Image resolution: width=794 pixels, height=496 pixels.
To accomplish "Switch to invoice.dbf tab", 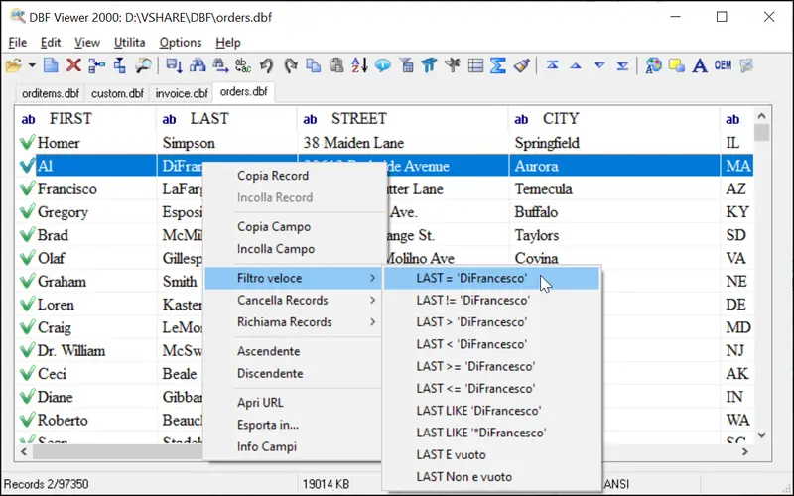I will [182, 93].
